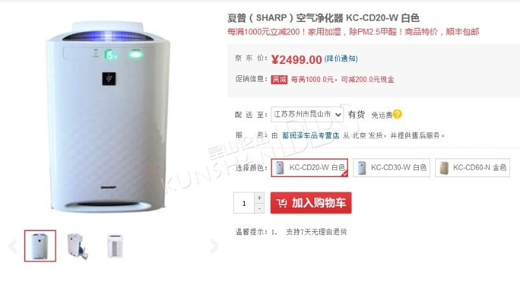Increase quantity with the plus button
The height and width of the screenshot is (297, 520).
pyautogui.click(x=259, y=198)
